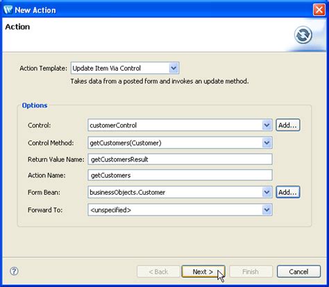Image resolution: width=329 pixels, height=287 pixels.
Task: Click the New Action title bar text
Action: coord(35,10)
